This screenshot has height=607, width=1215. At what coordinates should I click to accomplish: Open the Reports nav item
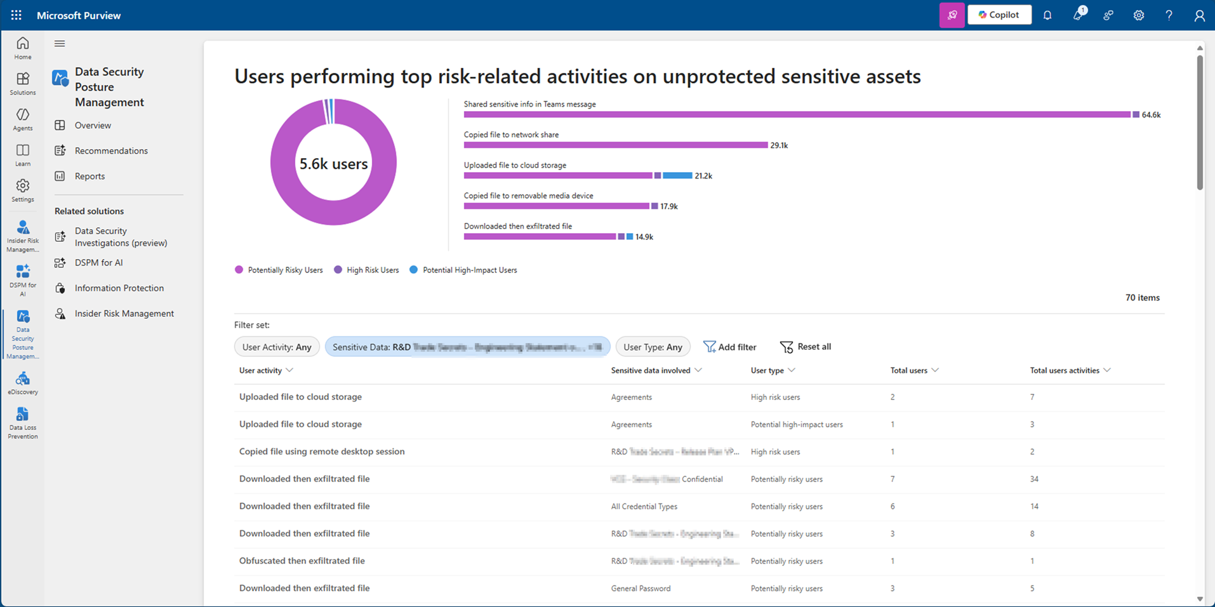click(90, 176)
